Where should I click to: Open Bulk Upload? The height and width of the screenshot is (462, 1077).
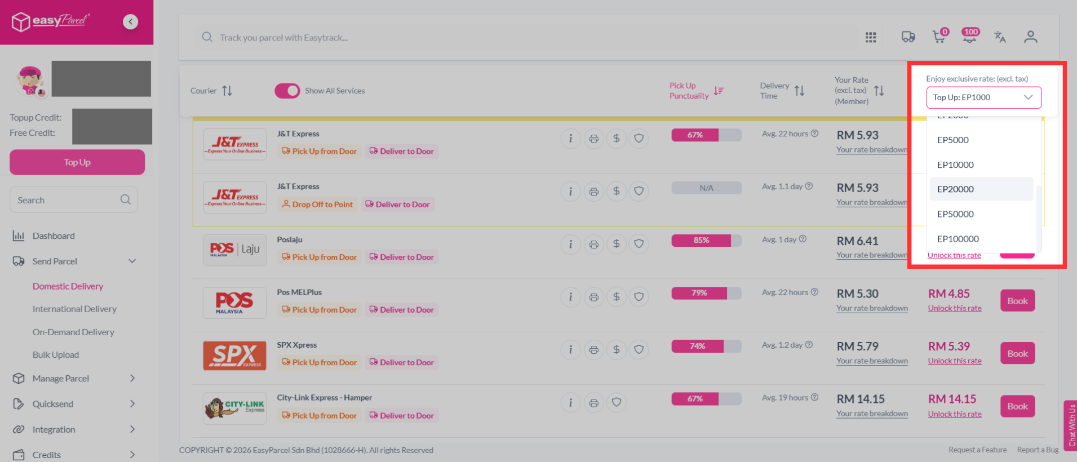56,354
